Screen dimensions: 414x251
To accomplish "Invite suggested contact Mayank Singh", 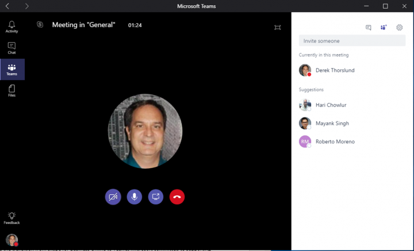I will [x=332, y=123].
